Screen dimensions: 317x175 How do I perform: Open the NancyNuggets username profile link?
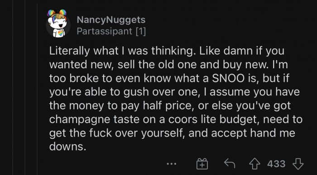[111, 20]
